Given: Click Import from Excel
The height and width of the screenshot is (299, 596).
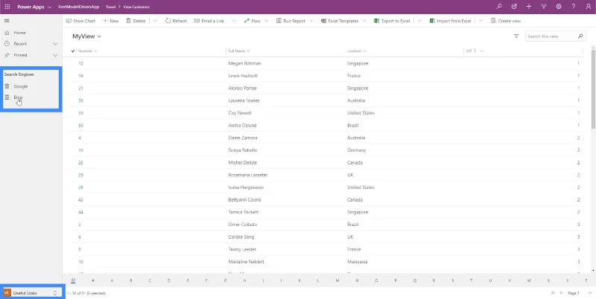Looking at the screenshot, I should pyautogui.click(x=451, y=21).
